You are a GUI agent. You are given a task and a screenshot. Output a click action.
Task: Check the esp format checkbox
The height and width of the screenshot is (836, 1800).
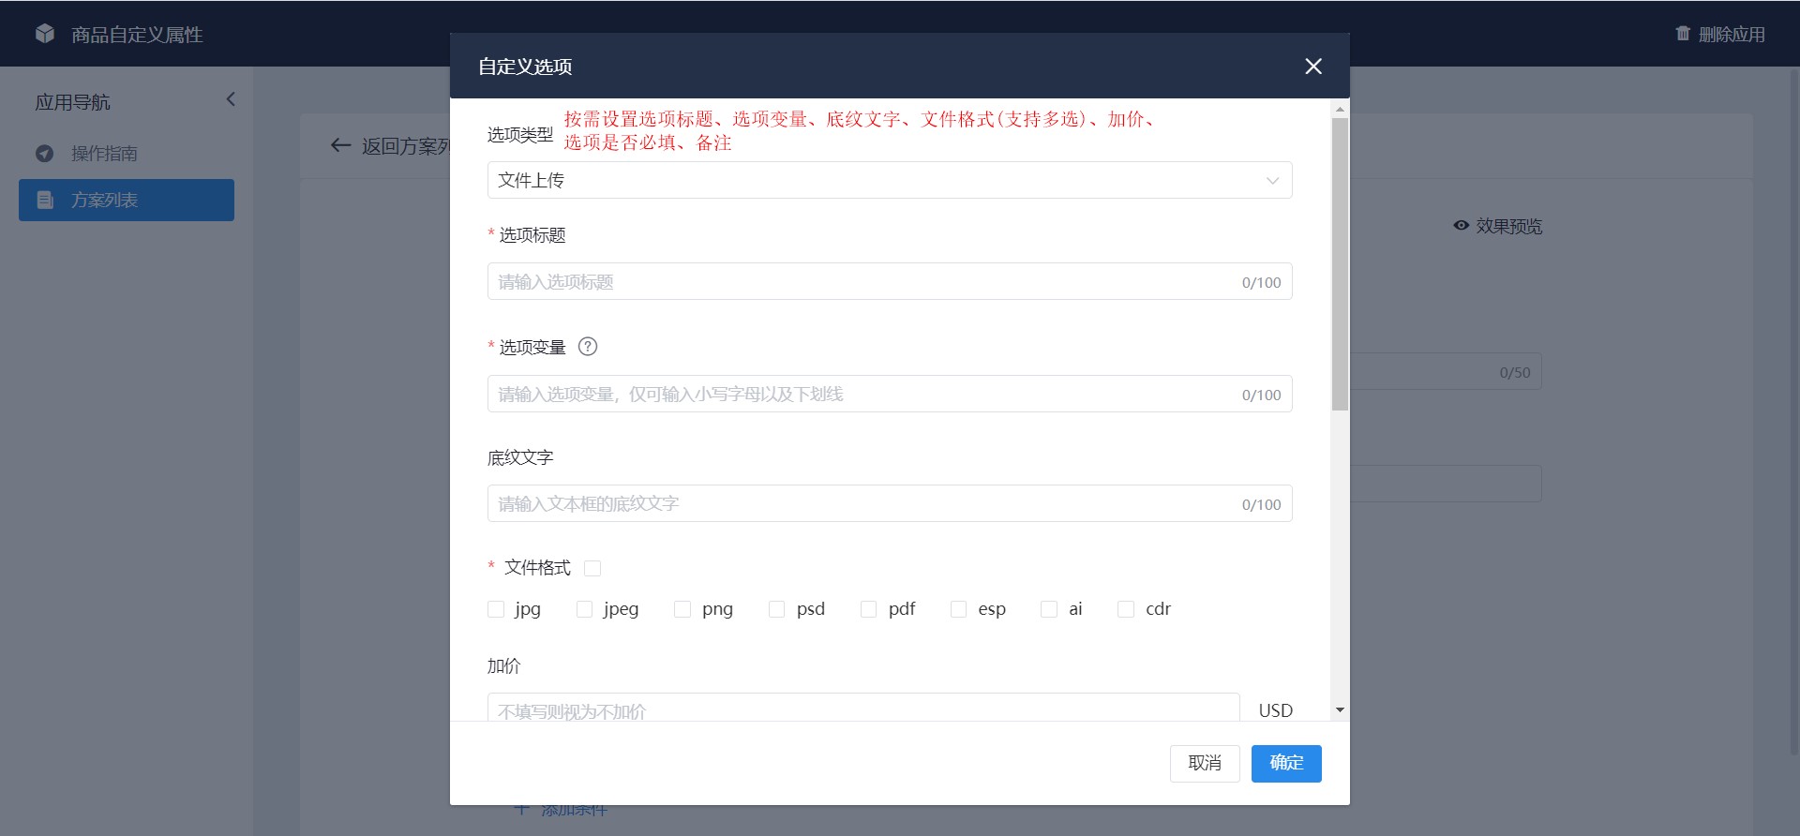click(x=958, y=609)
